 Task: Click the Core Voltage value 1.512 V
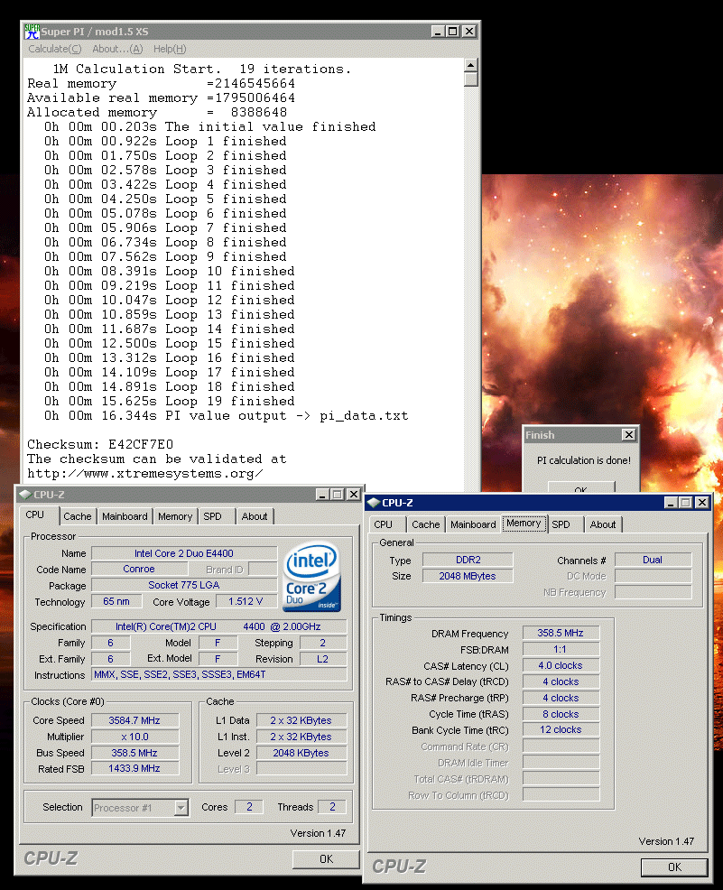pos(246,602)
